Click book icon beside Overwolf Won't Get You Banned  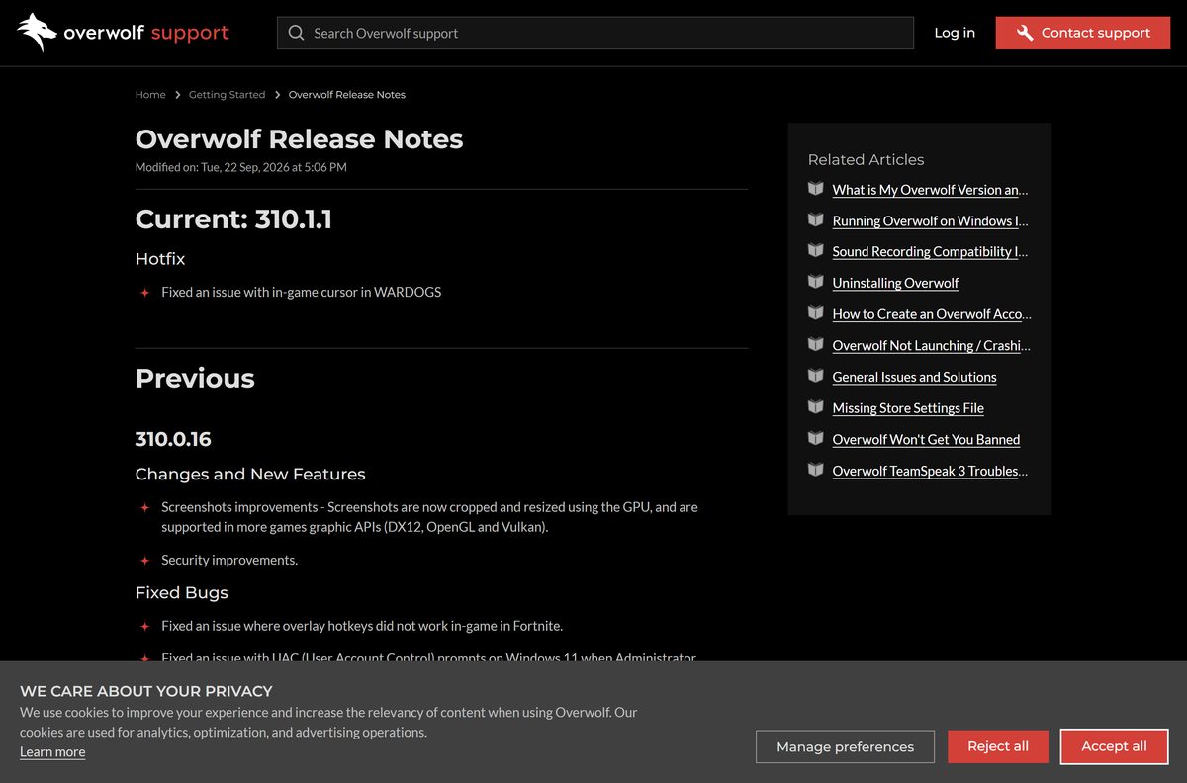pos(815,438)
